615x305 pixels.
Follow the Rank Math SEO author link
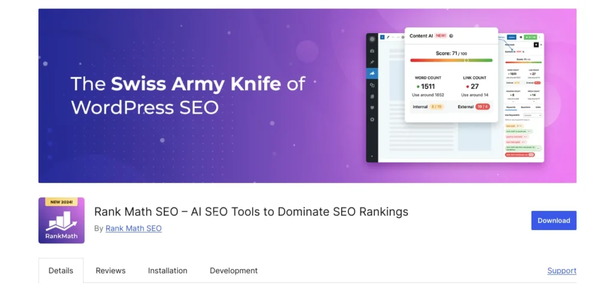click(x=133, y=228)
